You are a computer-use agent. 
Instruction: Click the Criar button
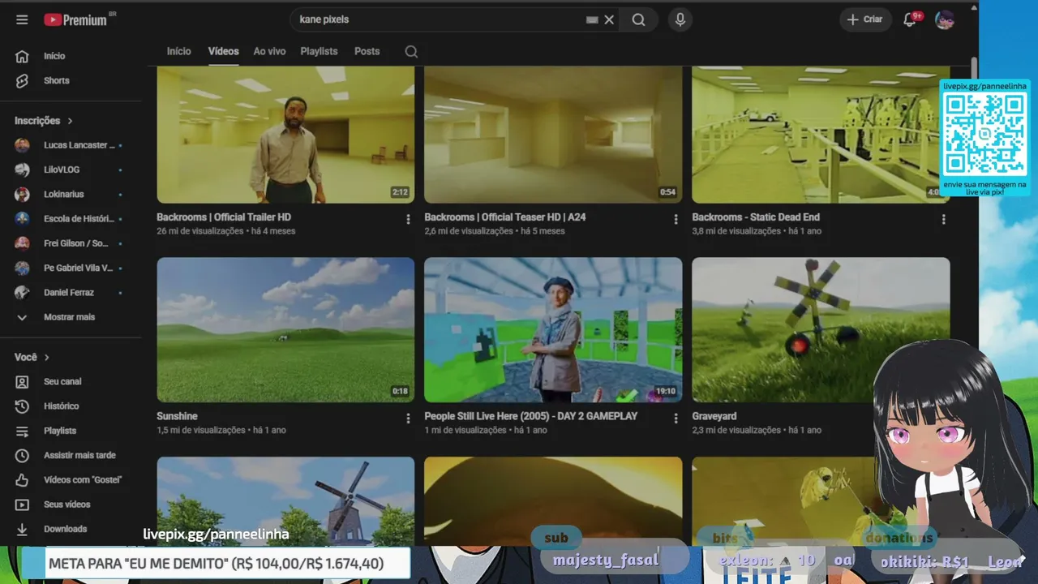[x=865, y=19]
